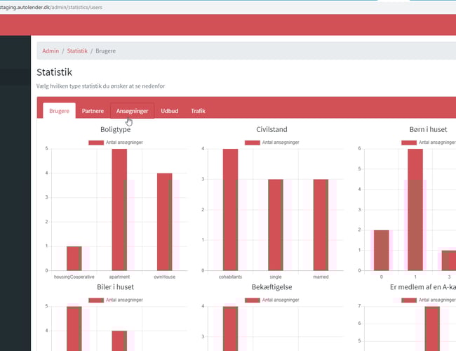Viewport: 456px width, 351px height.
Task: Follow the Admin breadcrumb link
Action: [51, 51]
